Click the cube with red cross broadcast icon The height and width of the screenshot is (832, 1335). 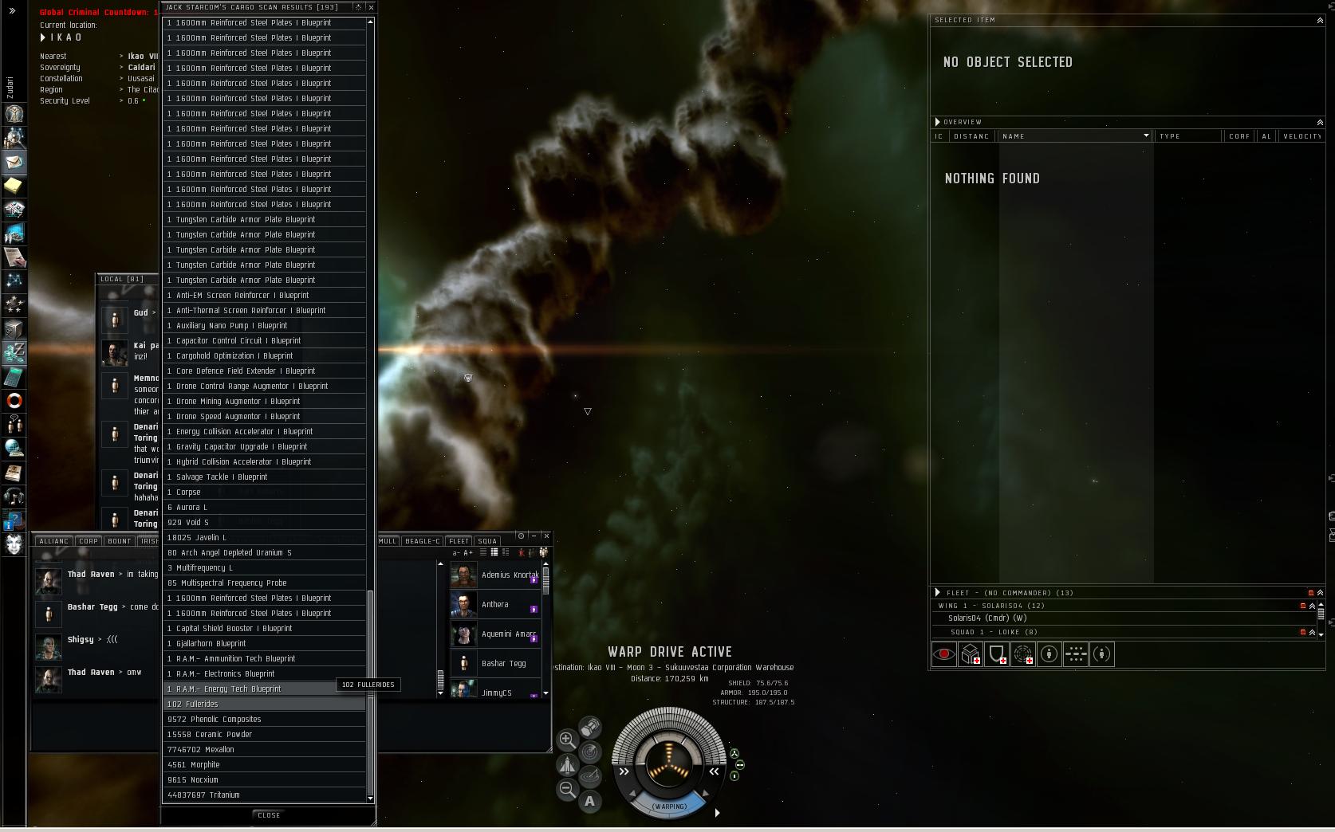(x=971, y=654)
